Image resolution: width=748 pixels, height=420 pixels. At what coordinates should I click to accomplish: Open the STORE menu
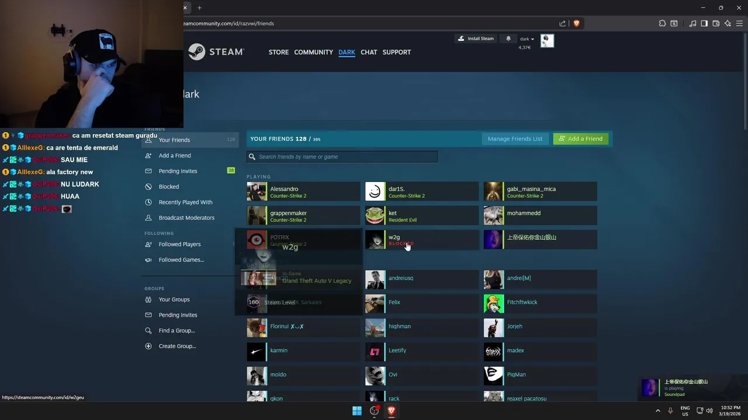pyautogui.click(x=279, y=52)
